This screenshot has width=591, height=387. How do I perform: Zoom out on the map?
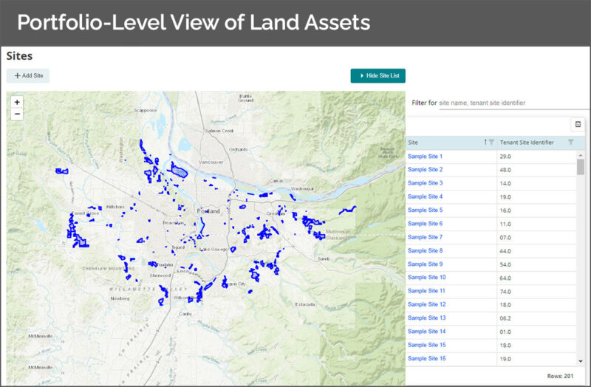[x=17, y=114]
